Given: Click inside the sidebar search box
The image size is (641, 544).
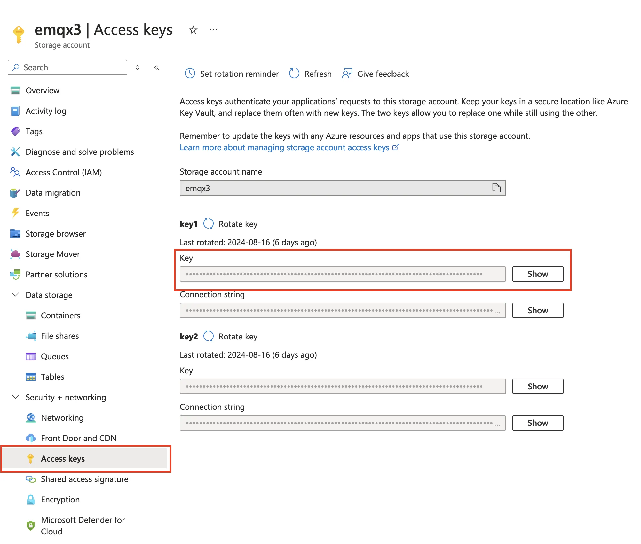Looking at the screenshot, I should click(67, 67).
